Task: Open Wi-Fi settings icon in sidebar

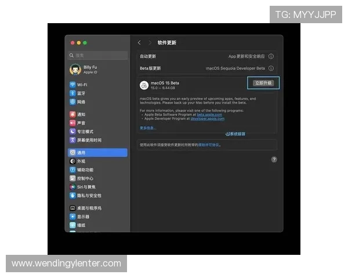Action: pos(72,85)
